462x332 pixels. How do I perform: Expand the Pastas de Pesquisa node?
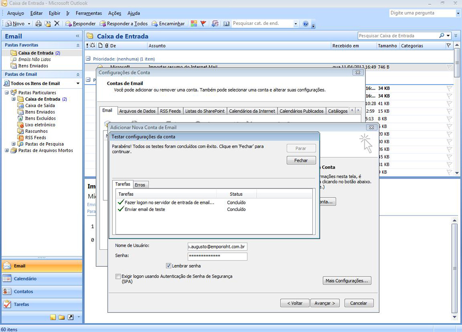tap(13, 144)
